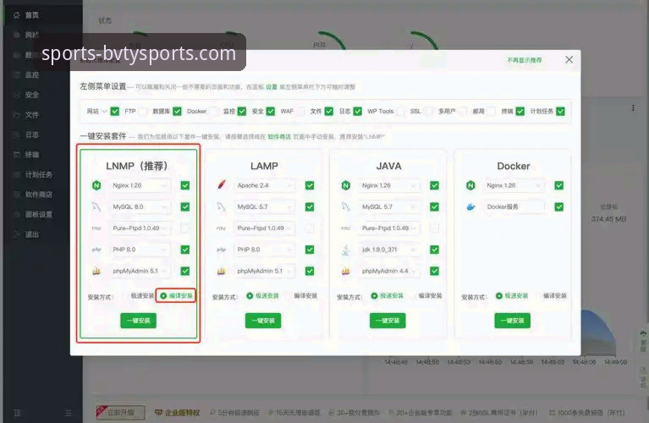Go to 文件 in the left sidebar
The width and height of the screenshot is (649, 423).
tap(32, 115)
